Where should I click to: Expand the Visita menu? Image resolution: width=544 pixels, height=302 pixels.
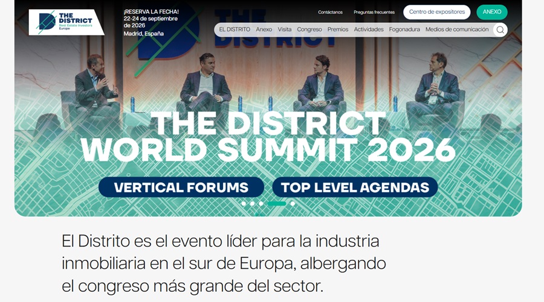[x=284, y=30]
